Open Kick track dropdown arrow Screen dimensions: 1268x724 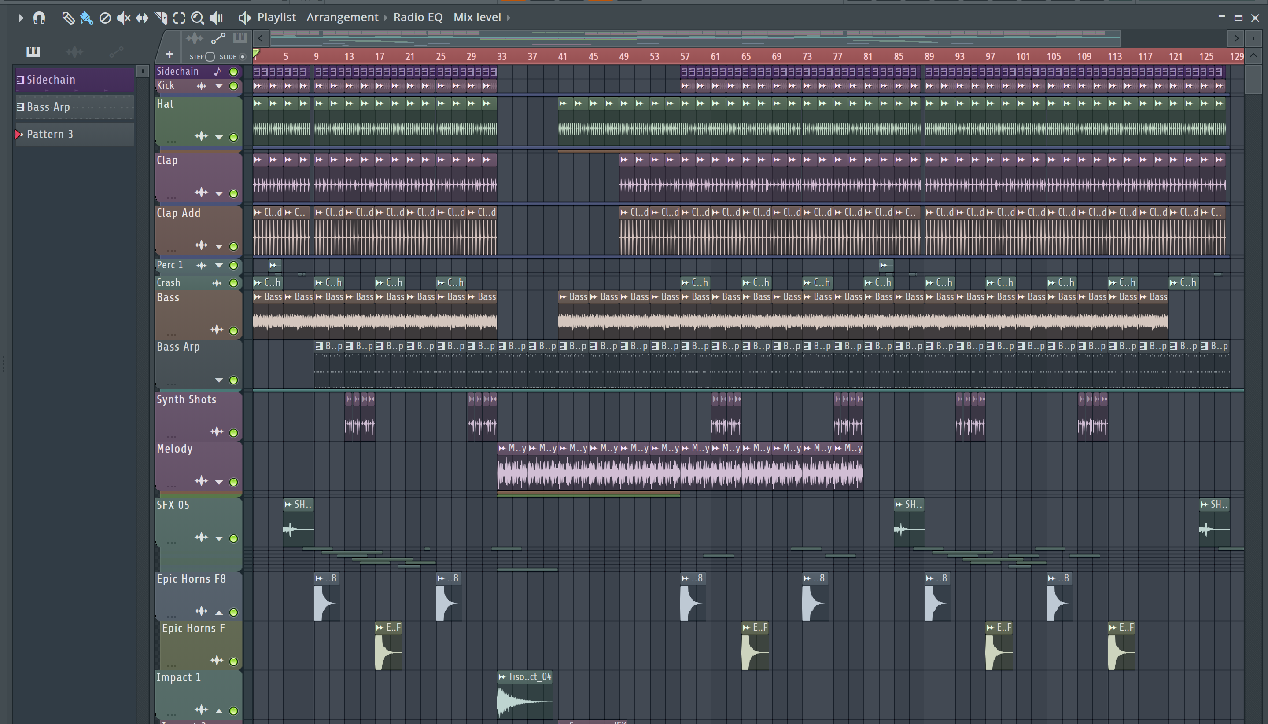(218, 86)
